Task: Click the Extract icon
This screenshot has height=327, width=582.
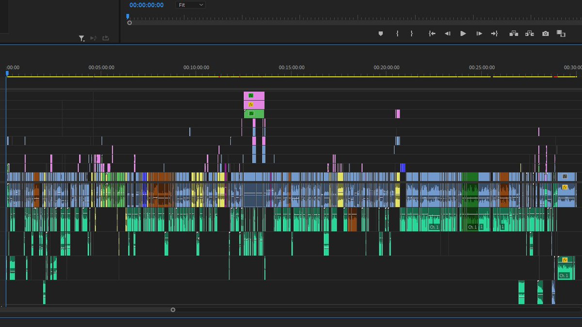Action: 529,33
